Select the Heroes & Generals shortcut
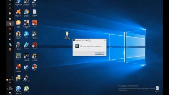Viewport: 169px width, 95px height. 26,57
